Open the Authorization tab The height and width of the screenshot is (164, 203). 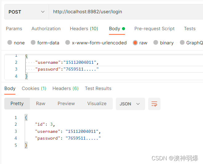pos(46,29)
